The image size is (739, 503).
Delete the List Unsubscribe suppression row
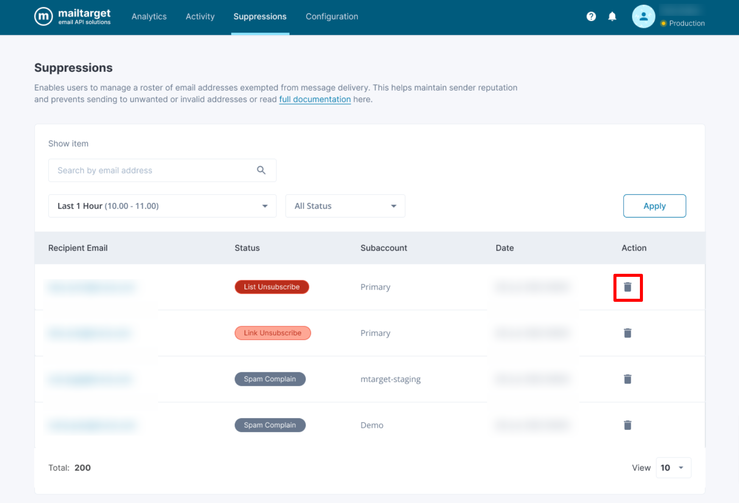click(x=627, y=287)
